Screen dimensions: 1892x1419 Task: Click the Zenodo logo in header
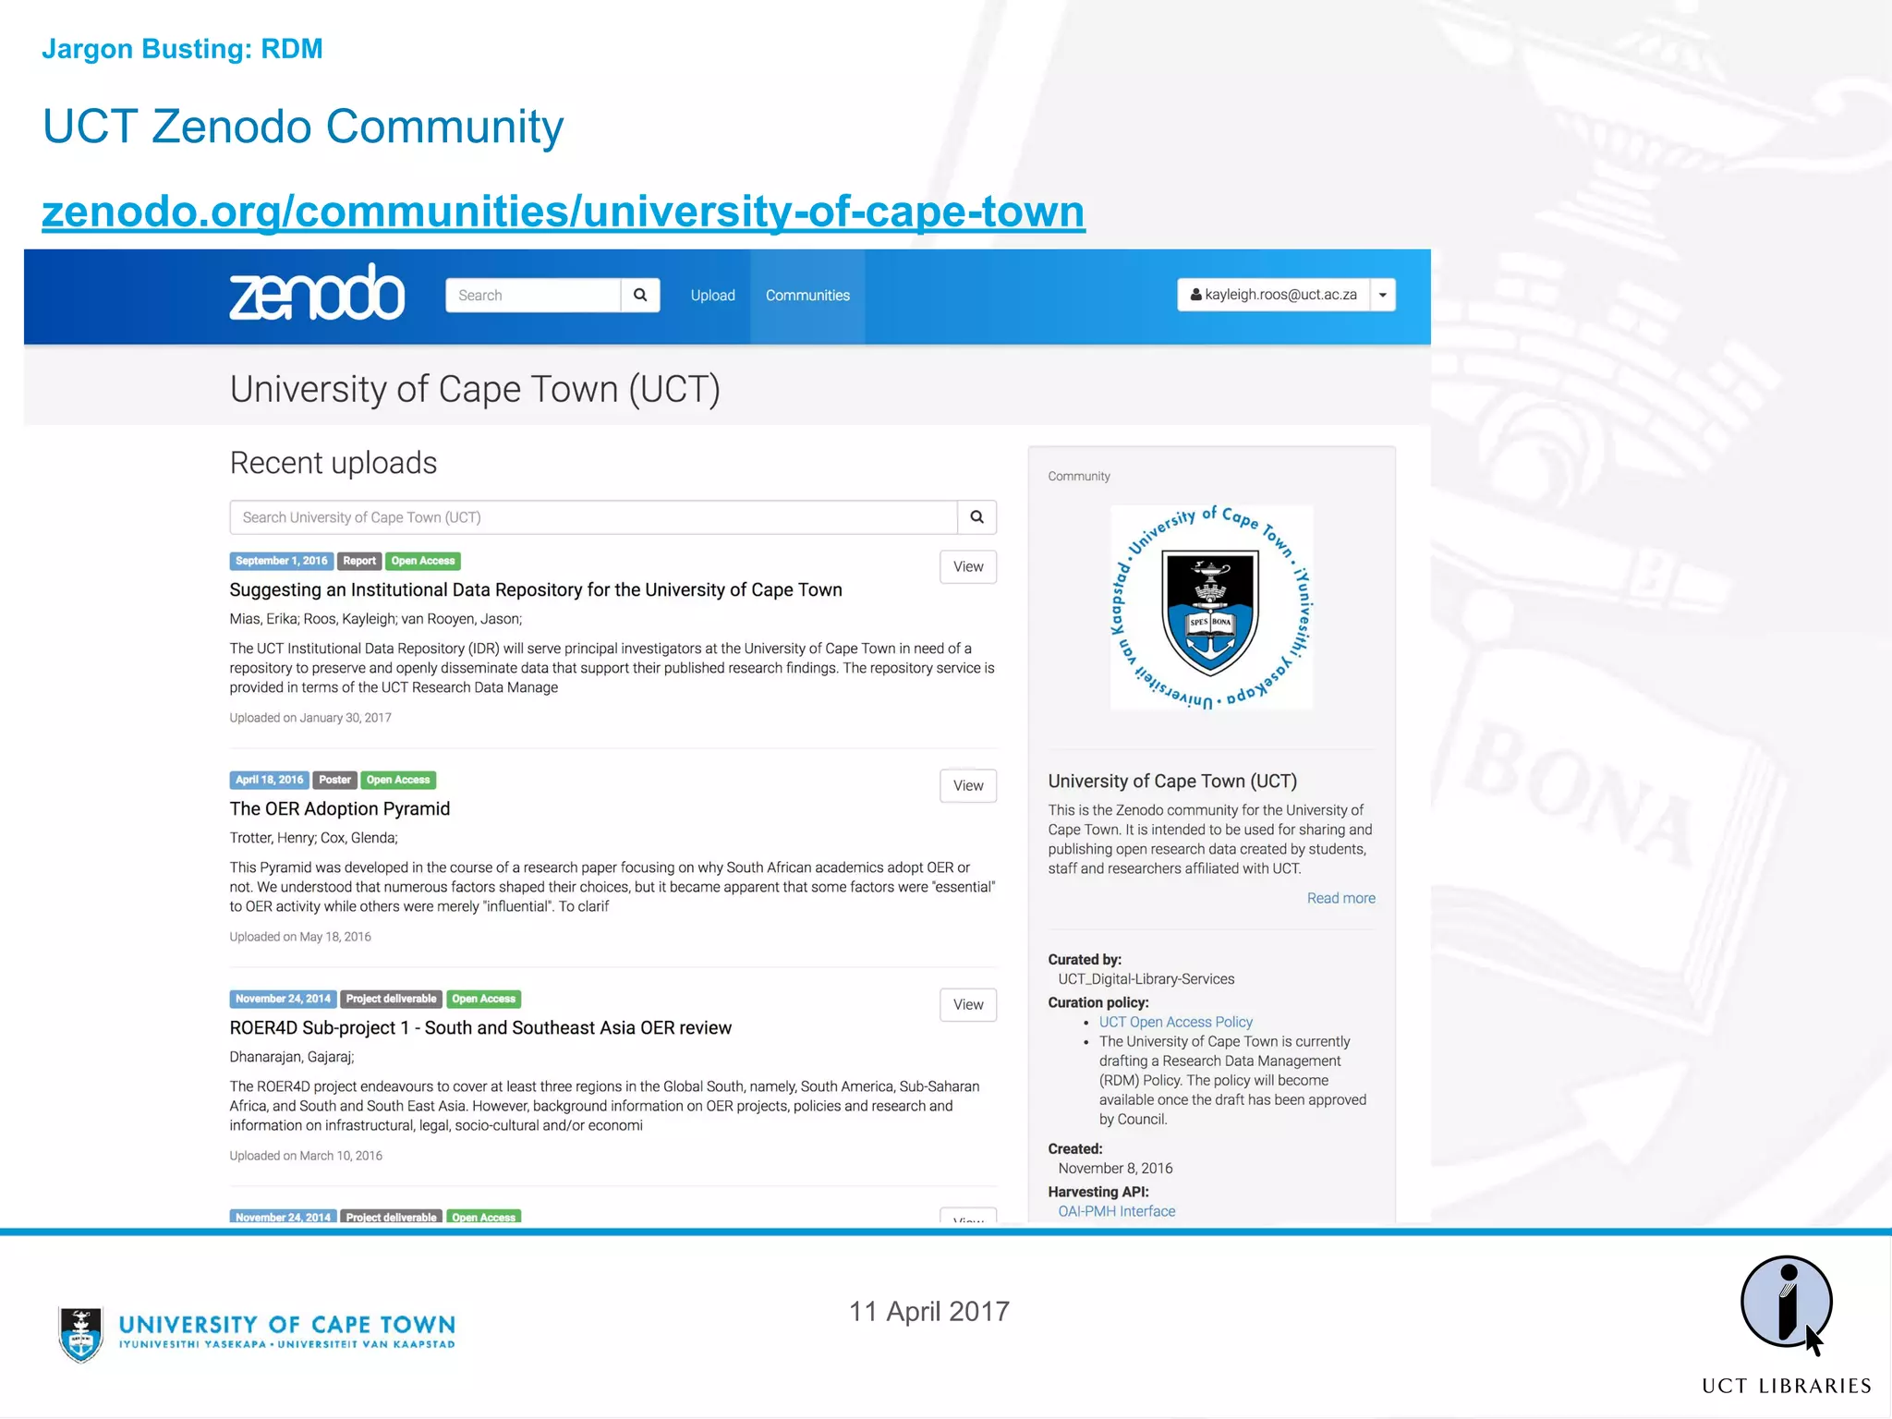pos(317,294)
